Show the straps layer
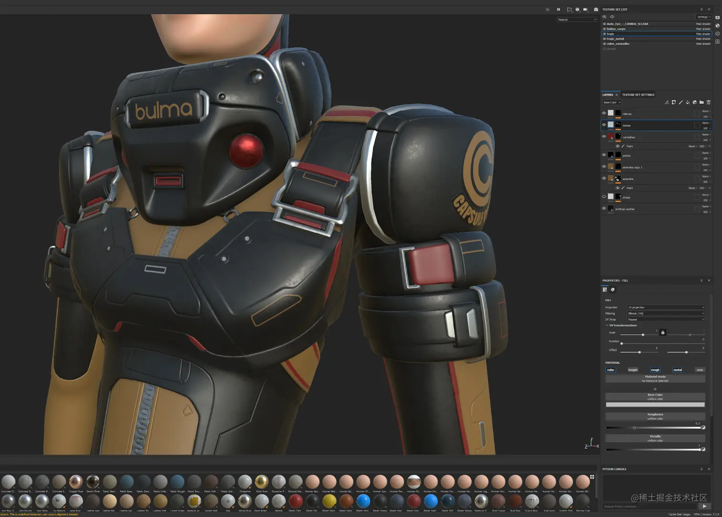The image size is (722, 517). [x=604, y=197]
